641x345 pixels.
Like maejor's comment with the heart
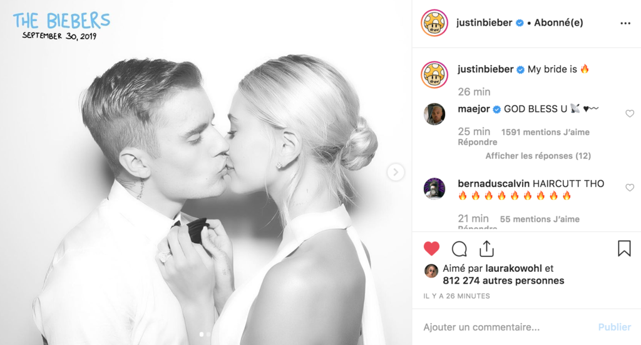[x=630, y=114]
